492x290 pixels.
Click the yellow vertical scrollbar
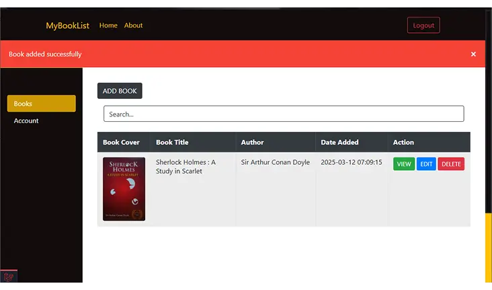coord(488,248)
